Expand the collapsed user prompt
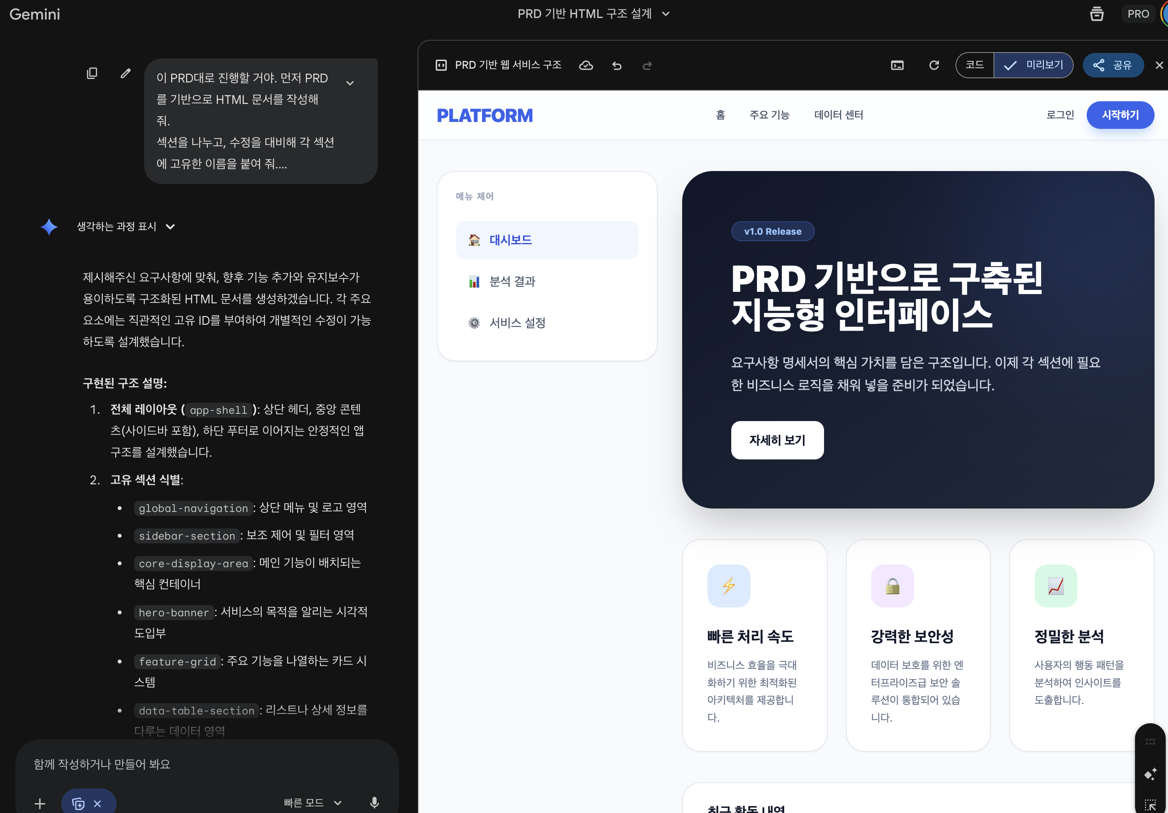This screenshot has width=1168, height=813. click(x=350, y=83)
